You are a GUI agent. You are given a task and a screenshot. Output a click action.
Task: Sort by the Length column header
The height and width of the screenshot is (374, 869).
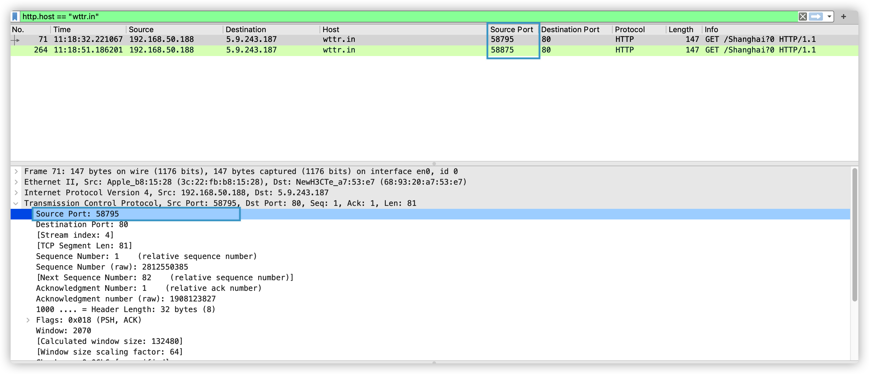(x=684, y=29)
